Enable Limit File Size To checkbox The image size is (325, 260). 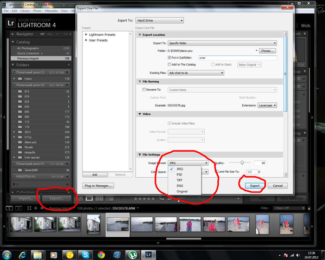216,172
